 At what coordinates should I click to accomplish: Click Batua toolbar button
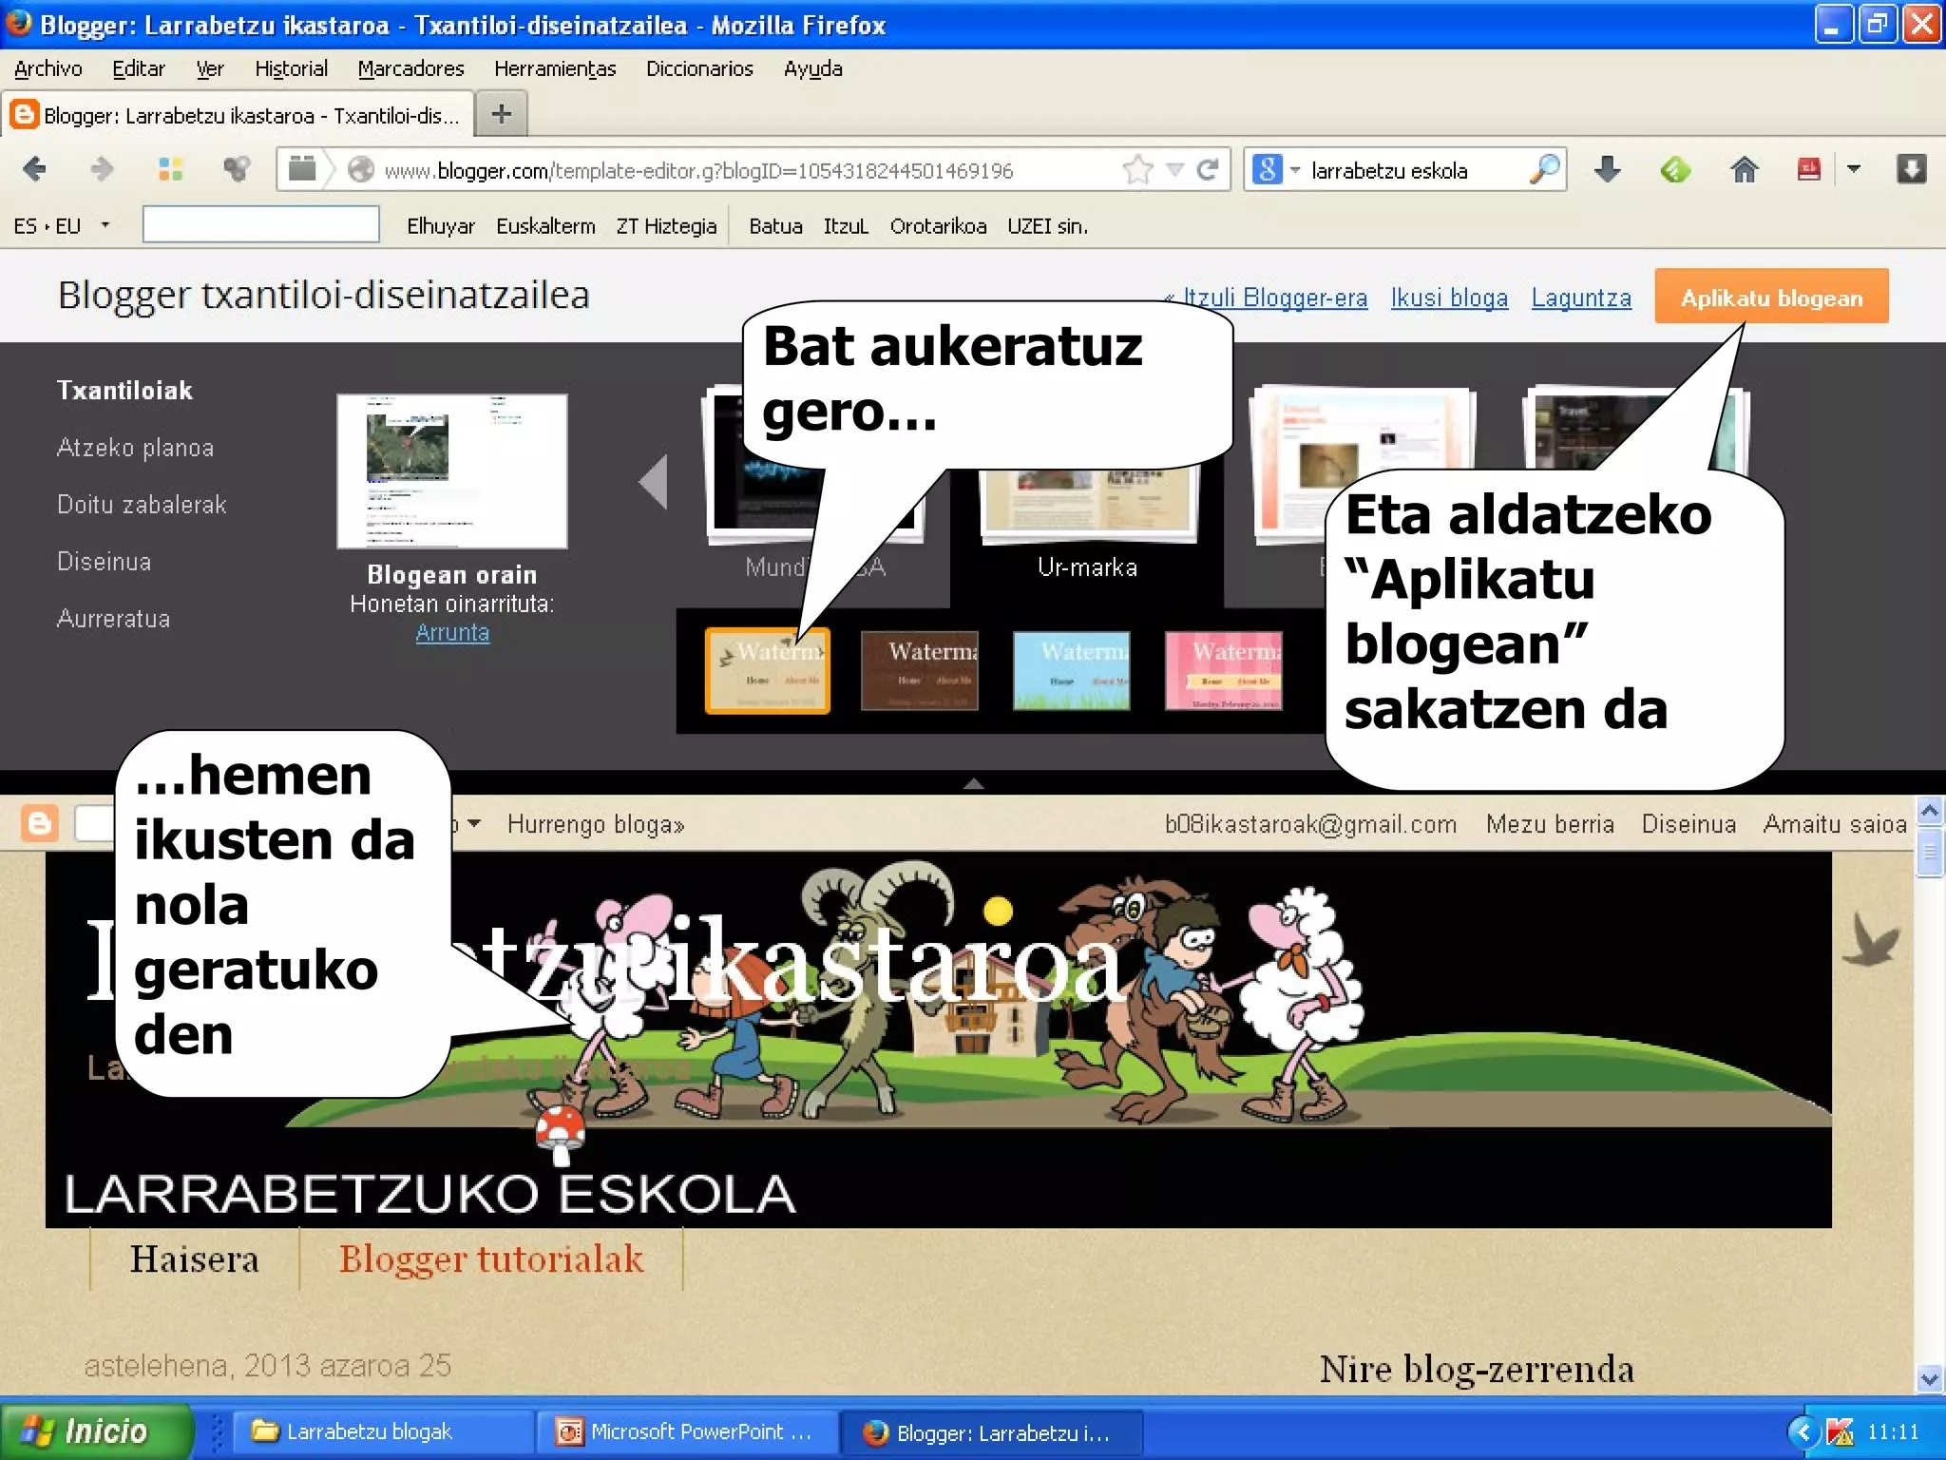(x=775, y=226)
